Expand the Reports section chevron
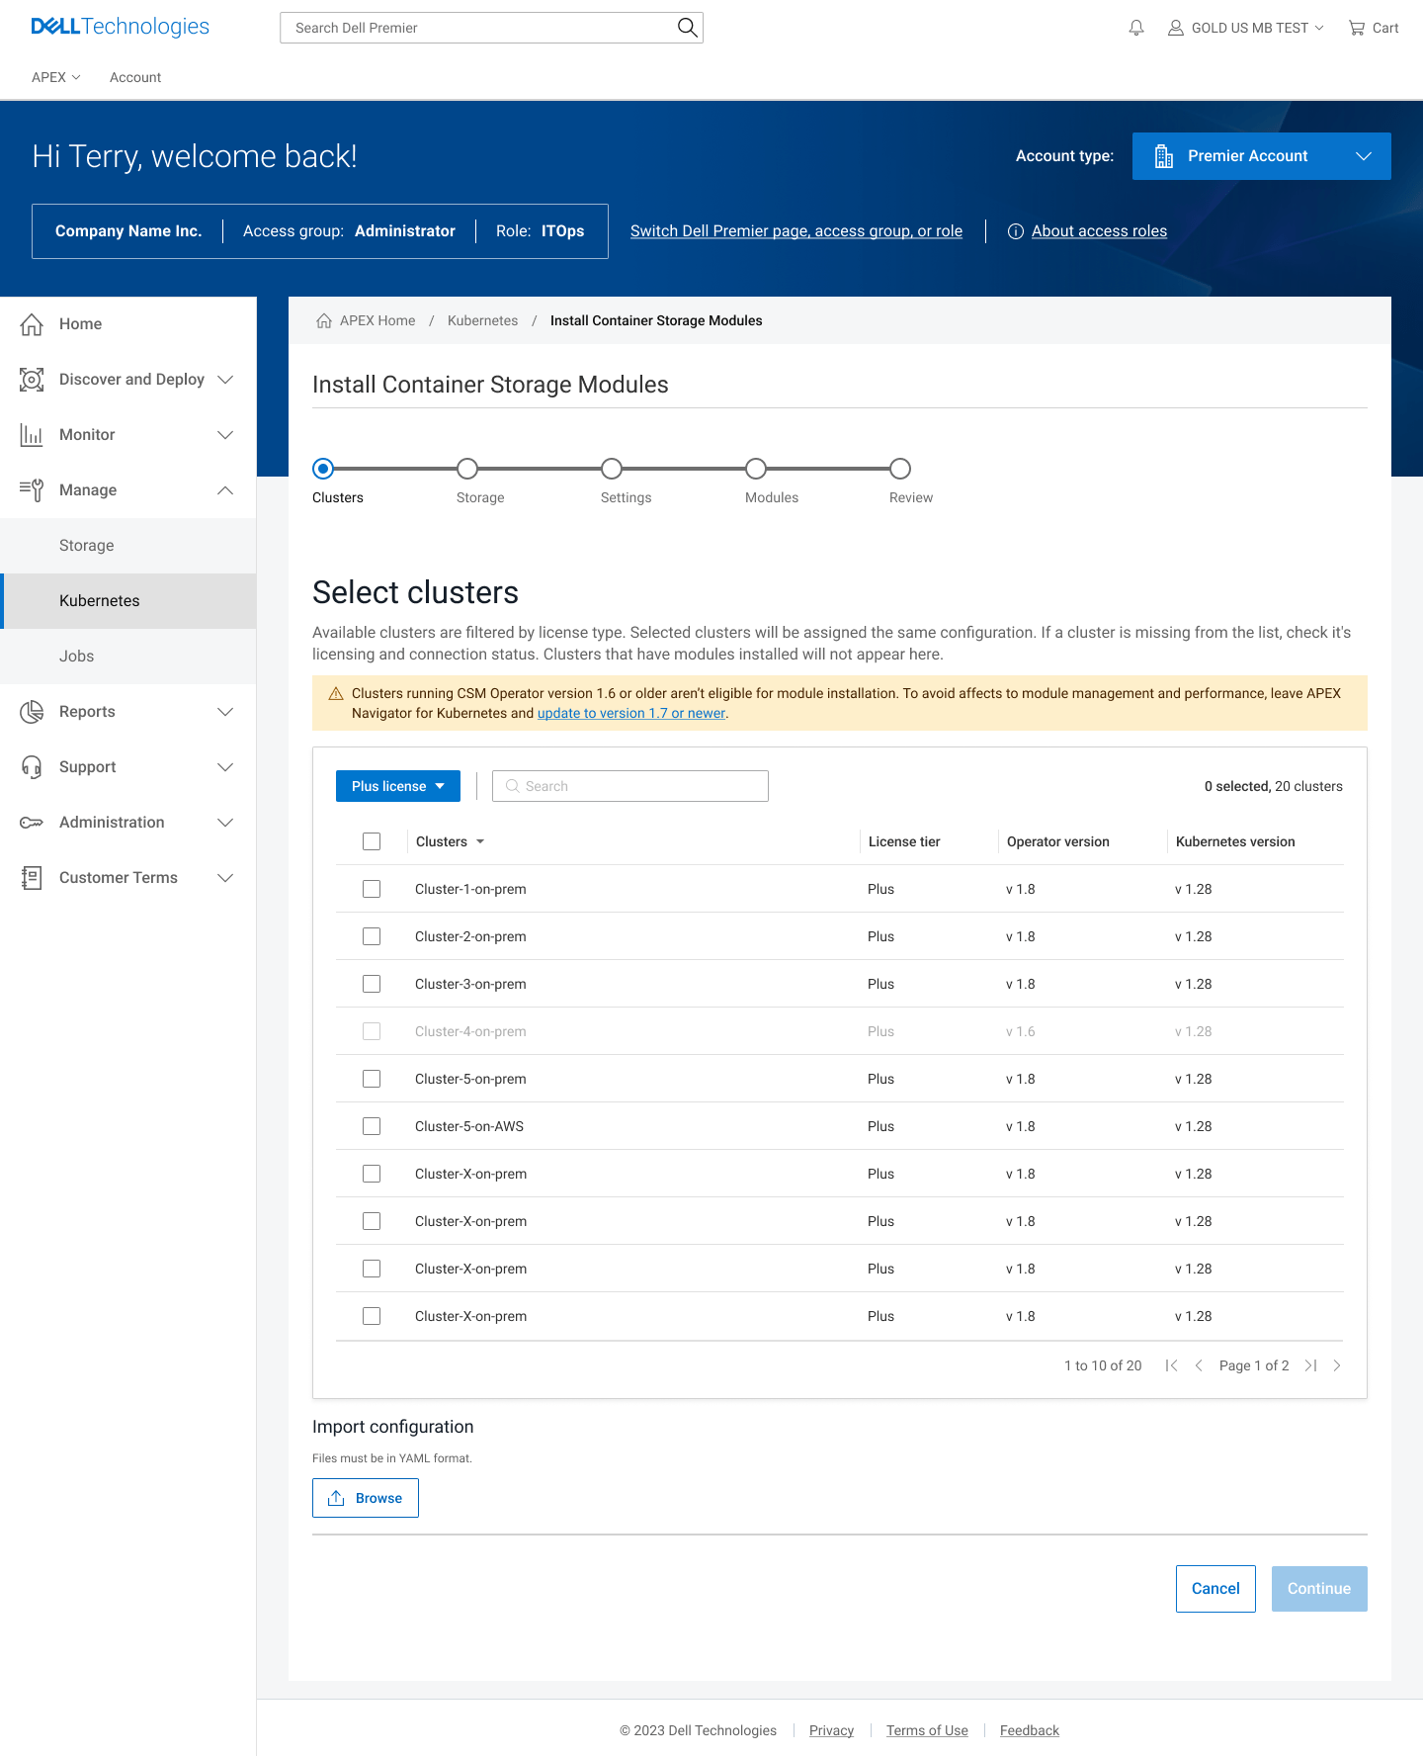Screen dimensions: 1423x1756 point(225,712)
